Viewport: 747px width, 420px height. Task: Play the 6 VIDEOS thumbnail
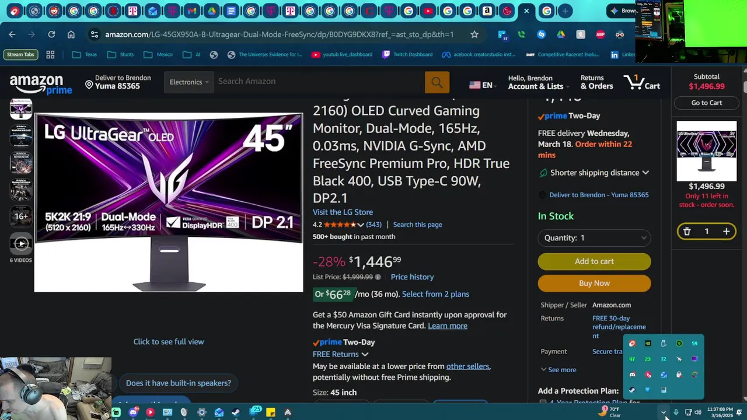click(21, 244)
